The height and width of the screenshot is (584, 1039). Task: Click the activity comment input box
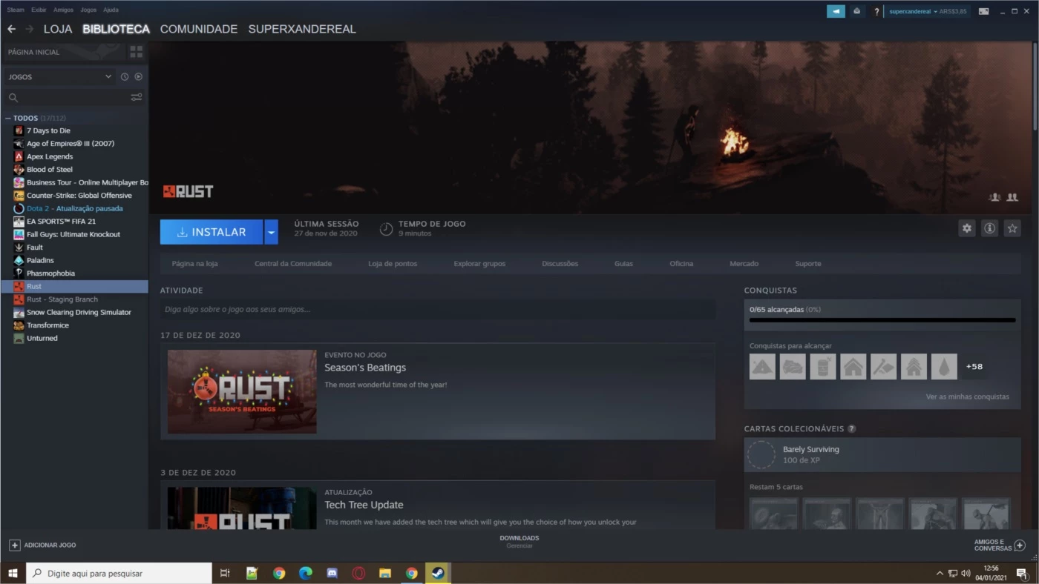point(438,310)
